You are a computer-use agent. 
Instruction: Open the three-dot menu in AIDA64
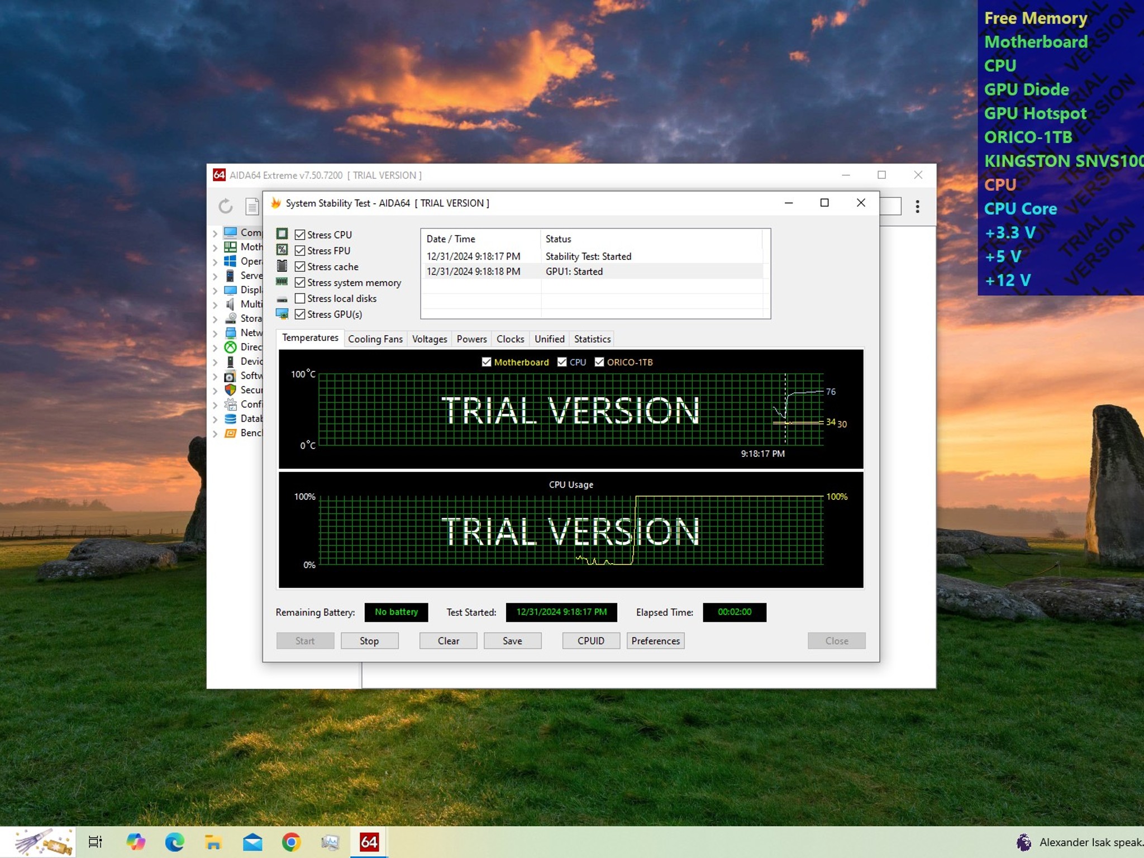(917, 206)
